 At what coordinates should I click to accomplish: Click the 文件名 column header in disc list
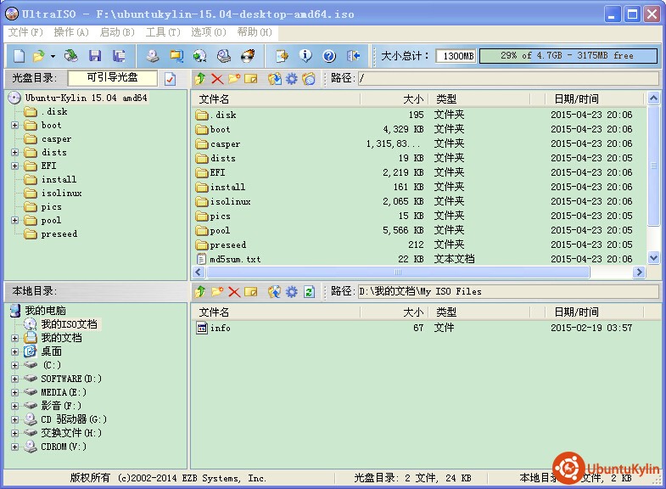point(275,99)
